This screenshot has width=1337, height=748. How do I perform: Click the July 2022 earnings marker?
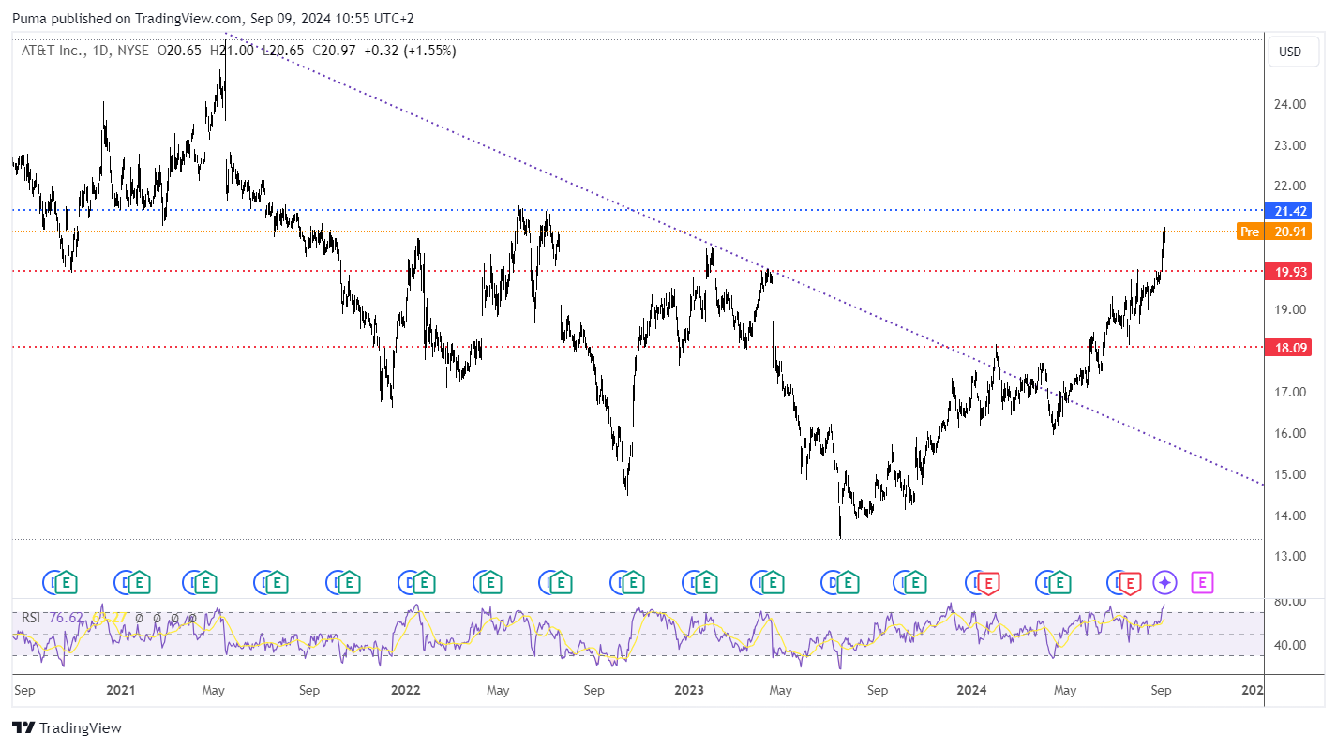tap(560, 583)
